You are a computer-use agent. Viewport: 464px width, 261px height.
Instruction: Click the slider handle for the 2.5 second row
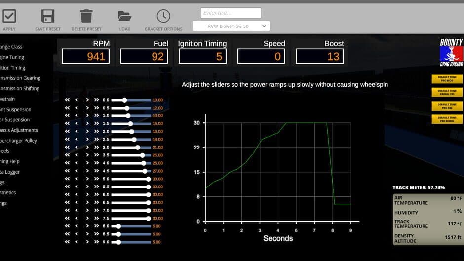[134, 140]
